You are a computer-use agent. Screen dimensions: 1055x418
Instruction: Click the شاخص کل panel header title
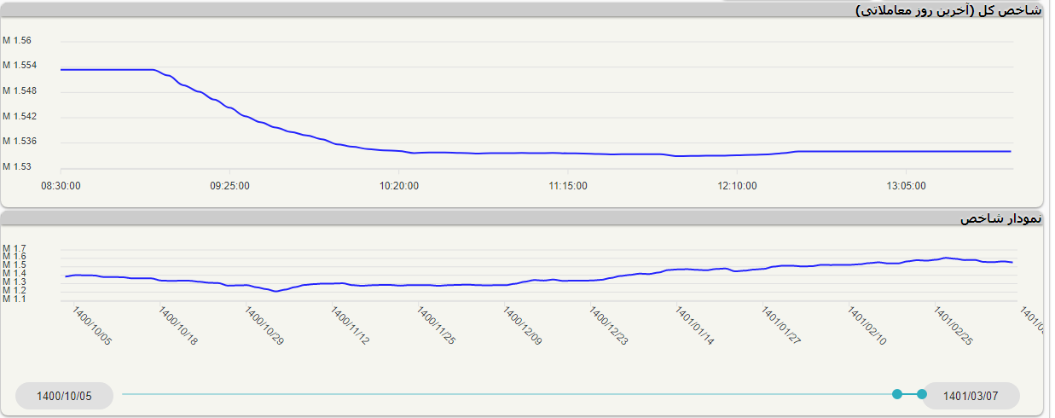point(948,10)
